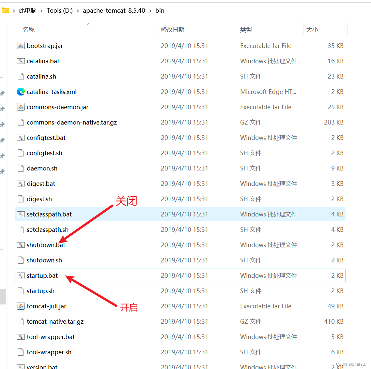Sort by the 修改日期 column header
The image size is (371, 369).
pos(173,30)
